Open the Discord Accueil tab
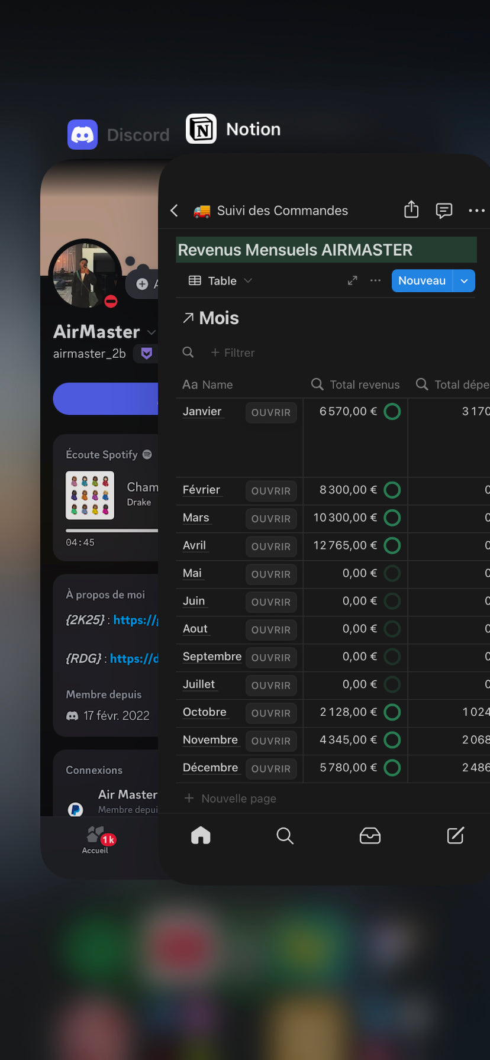The width and height of the screenshot is (490, 1060). 96,839
